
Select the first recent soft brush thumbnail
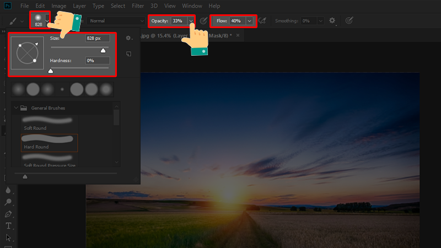pyautogui.click(x=18, y=89)
